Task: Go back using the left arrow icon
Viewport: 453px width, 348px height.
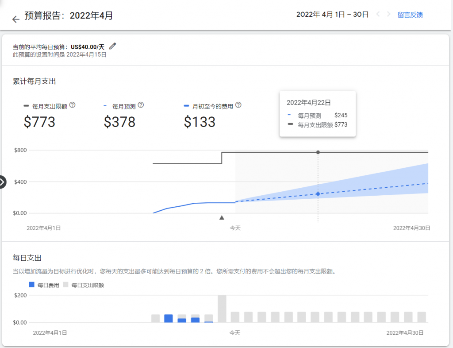Action: pyautogui.click(x=15, y=19)
